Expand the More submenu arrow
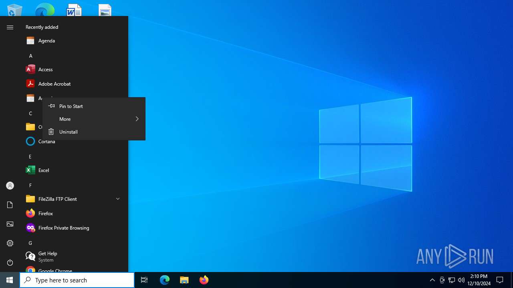This screenshot has height=288, width=513. tap(137, 119)
